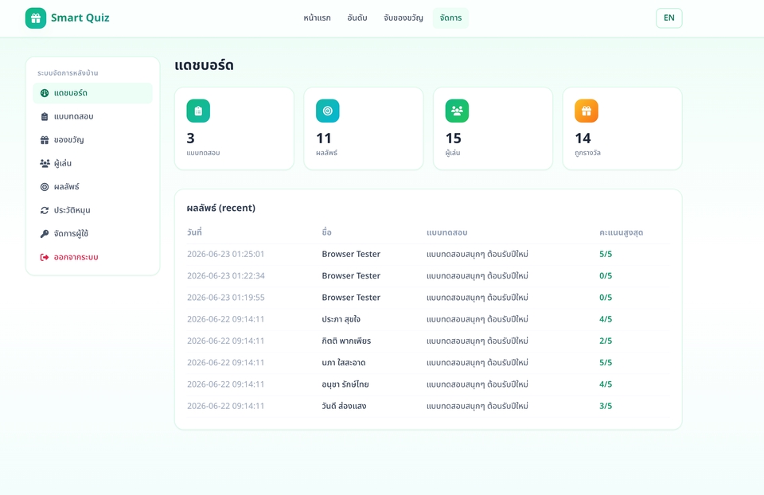
Task: Click the teal target icon on results card
Action: pos(327,111)
